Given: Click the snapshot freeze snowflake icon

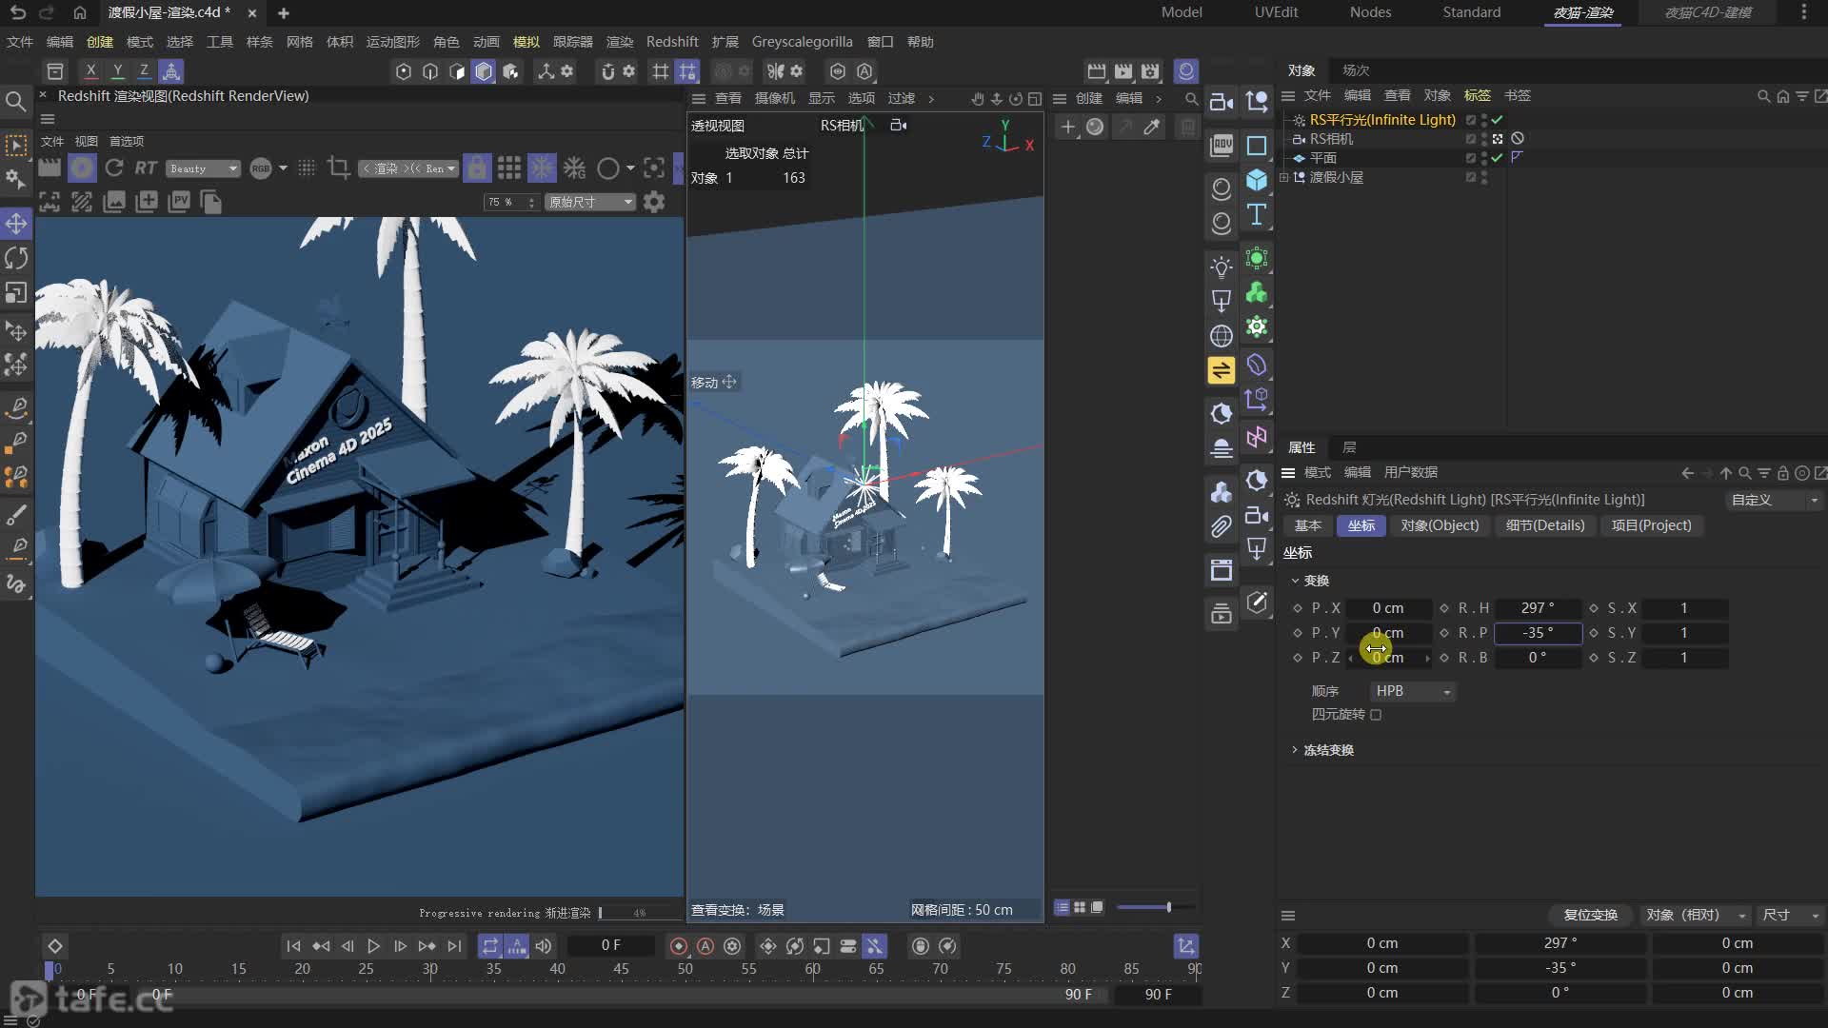Looking at the screenshot, I should (542, 168).
